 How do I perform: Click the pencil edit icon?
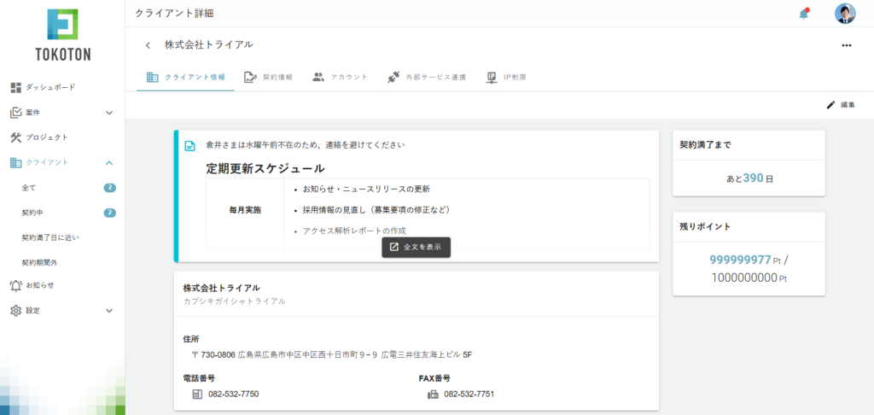point(830,105)
